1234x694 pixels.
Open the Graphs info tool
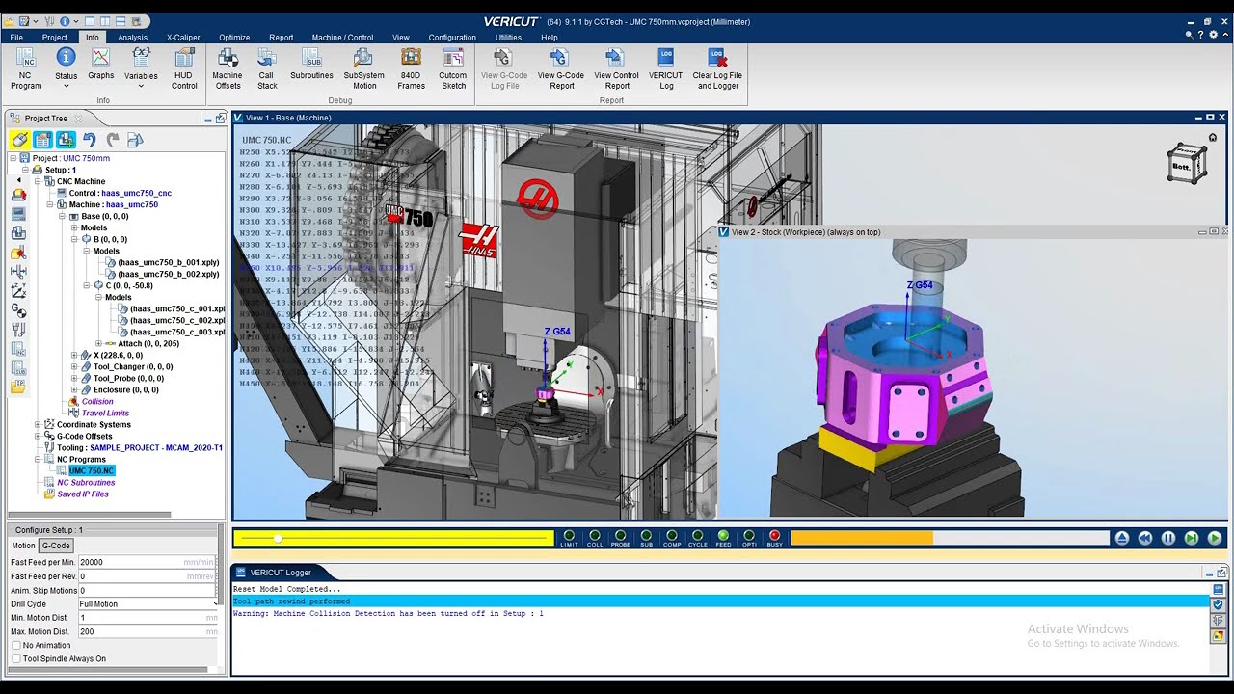[x=100, y=65]
